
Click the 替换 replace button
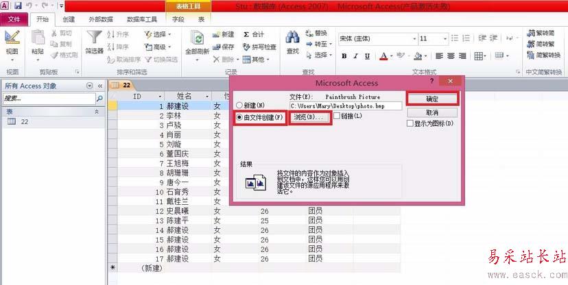316,34
